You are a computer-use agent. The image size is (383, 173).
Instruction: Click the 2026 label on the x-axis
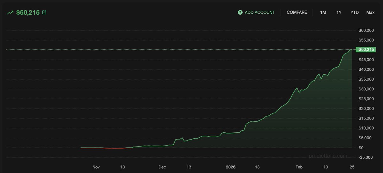(x=230, y=167)
